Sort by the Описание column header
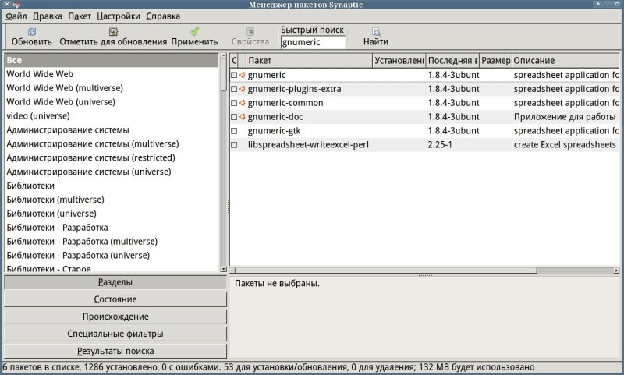 [566, 61]
